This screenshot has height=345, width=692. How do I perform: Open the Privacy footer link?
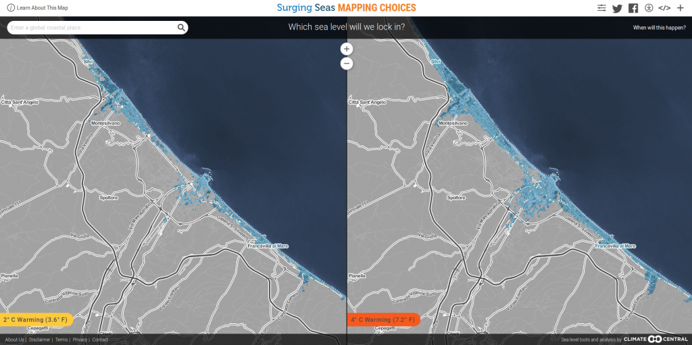pos(80,340)
